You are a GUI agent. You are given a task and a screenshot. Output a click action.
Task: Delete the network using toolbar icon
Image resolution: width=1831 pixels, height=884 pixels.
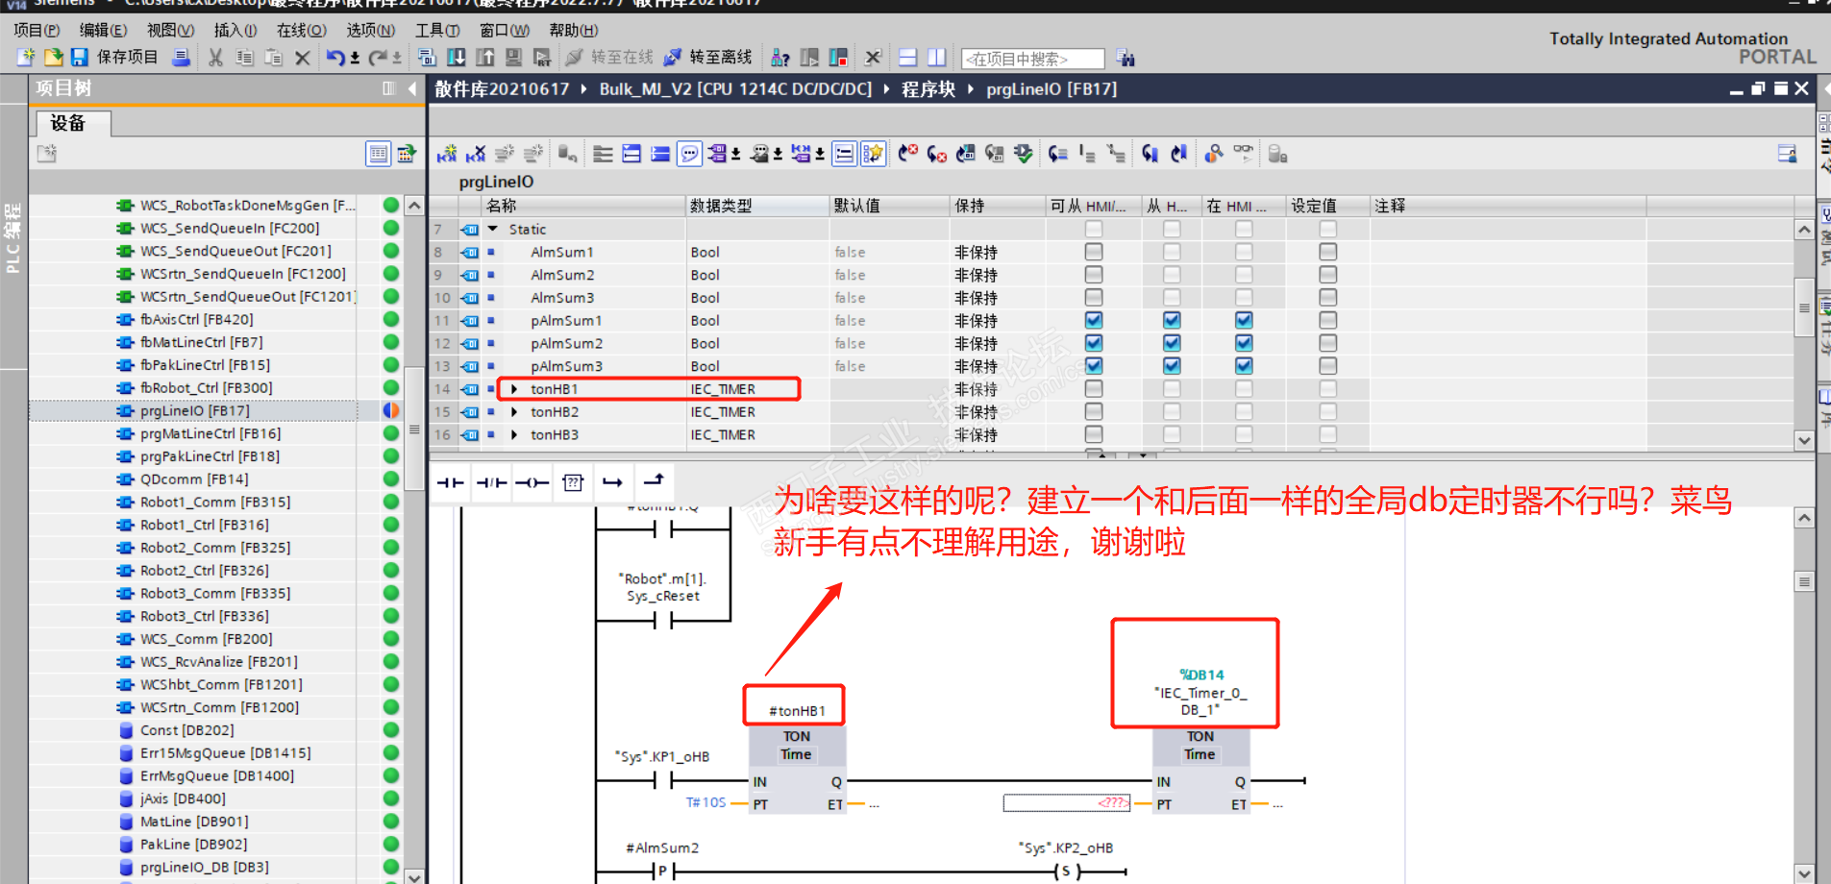tap(476, 154)
